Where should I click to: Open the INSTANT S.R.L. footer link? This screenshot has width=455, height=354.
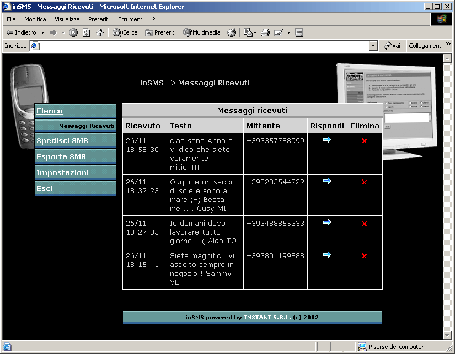click(x=267, y=318)
